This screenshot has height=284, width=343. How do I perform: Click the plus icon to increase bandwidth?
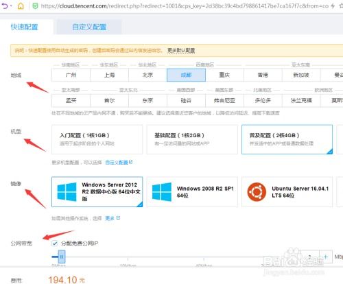(x=326, y=257)
